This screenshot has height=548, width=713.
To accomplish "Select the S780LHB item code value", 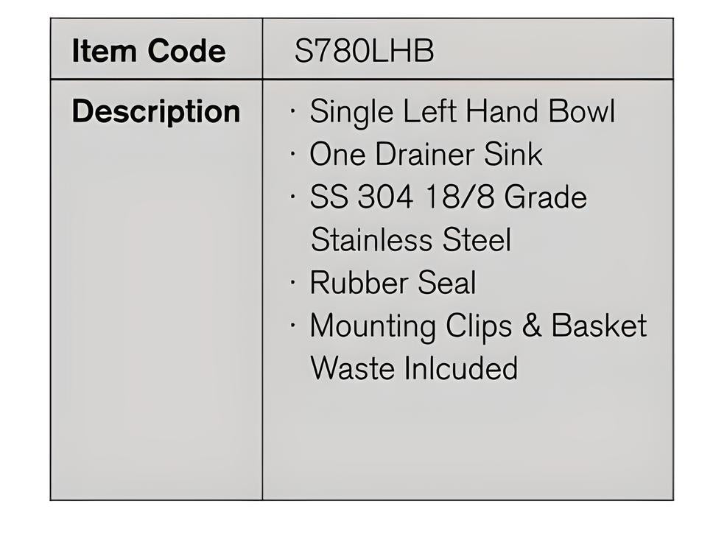I will coord(364,52).
